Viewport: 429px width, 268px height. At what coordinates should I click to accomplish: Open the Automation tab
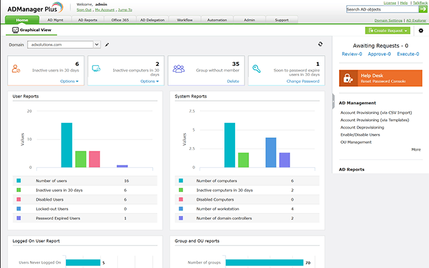click(x=217, y=20)
